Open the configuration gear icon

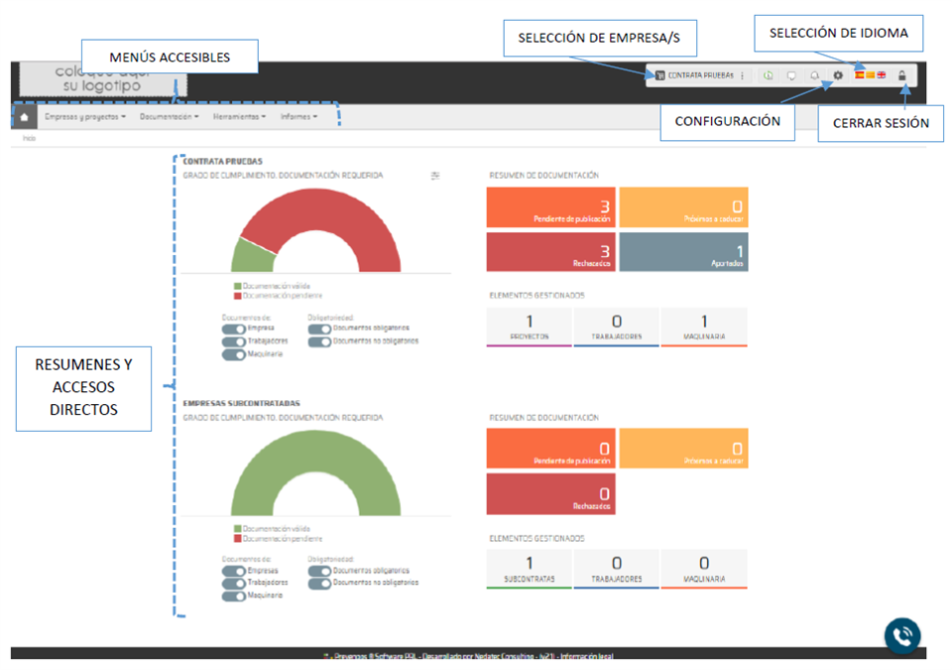pyautogui.click(x=838, y=75)
